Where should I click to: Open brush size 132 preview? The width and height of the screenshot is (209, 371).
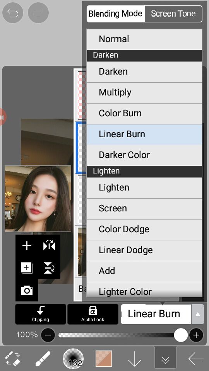[73, 359]
